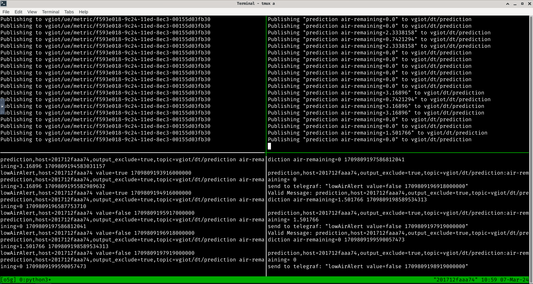This screenshot has height=284, width=533.
Task: Open the View menu
Action: pyautogui.click(x=32, y=12)
